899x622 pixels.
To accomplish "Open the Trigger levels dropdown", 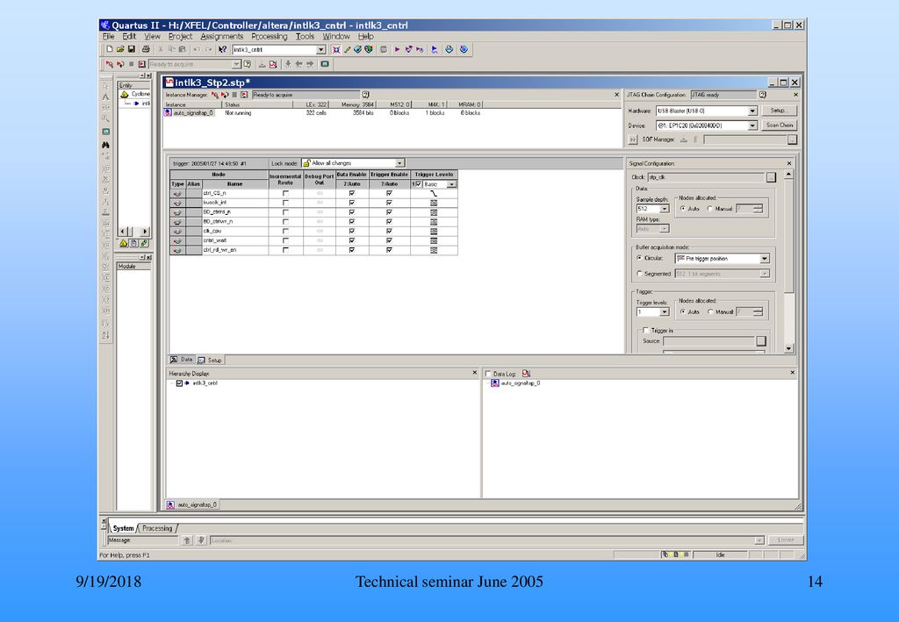I will [664, 312].
